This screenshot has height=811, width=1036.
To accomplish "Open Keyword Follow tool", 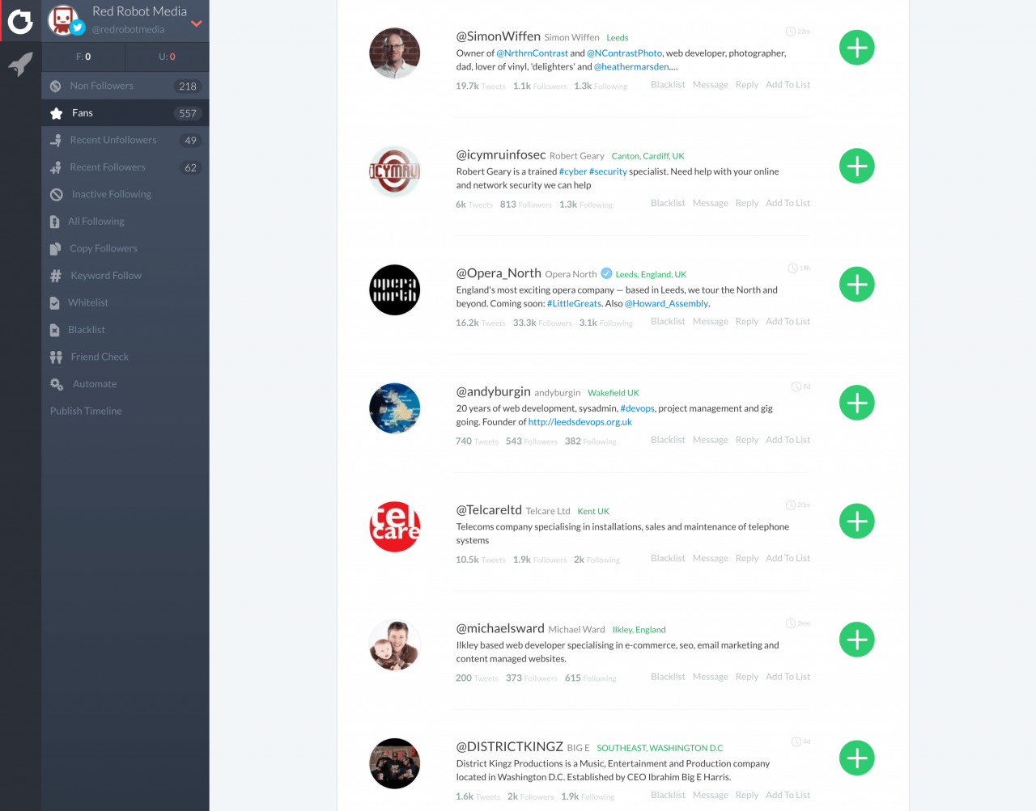I will coord(125,276).
